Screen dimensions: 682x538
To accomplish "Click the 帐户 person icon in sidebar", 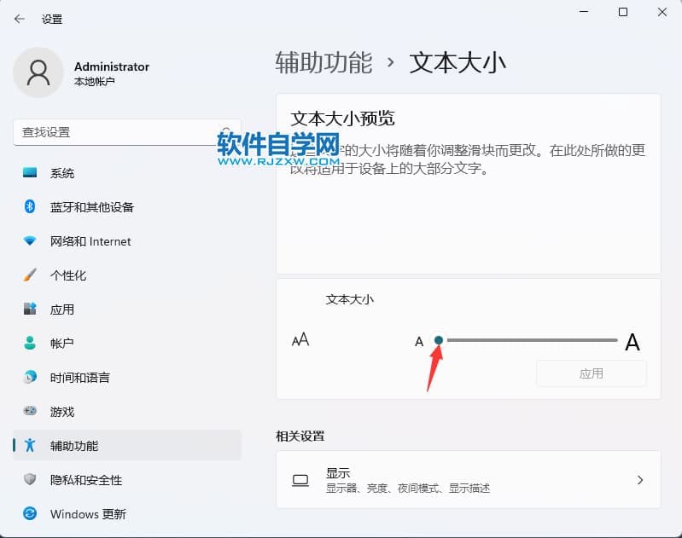I will tap(31, 344).
